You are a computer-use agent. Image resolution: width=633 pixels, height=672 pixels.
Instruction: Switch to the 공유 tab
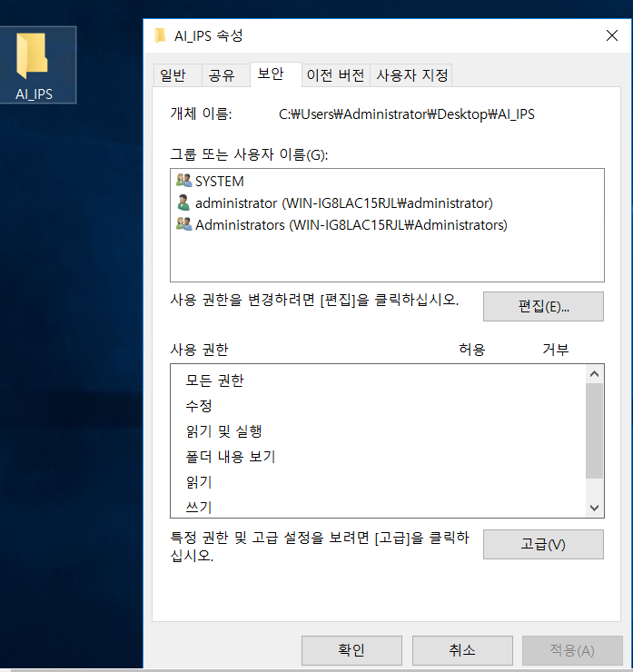(225, 75)
